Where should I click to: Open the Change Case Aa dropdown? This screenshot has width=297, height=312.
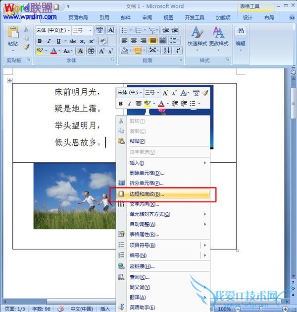pyautogui.click(x=67, y=51)
